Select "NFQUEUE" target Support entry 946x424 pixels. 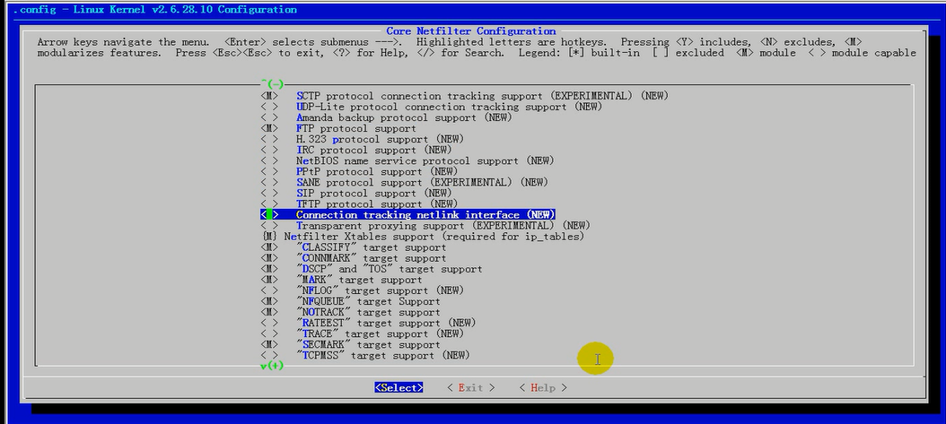point(368,302)
